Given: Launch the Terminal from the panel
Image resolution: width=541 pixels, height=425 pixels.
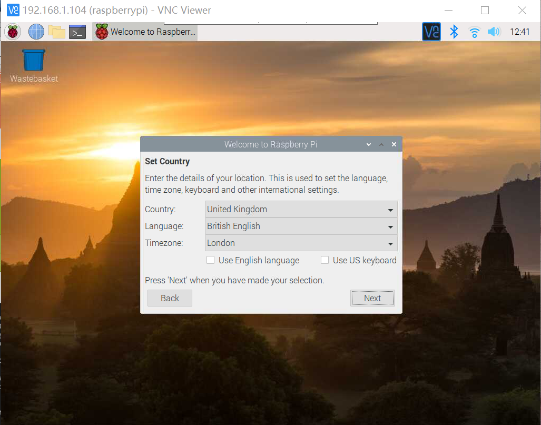Looking at the screenshot, I should click(77, 32).
